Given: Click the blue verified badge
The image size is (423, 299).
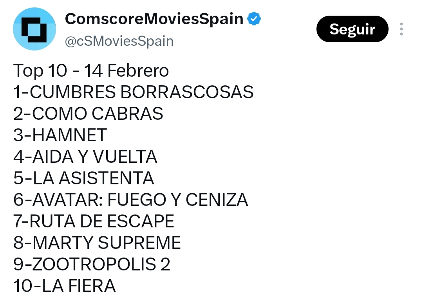Looking at the screenshot, I should [254, 18].
